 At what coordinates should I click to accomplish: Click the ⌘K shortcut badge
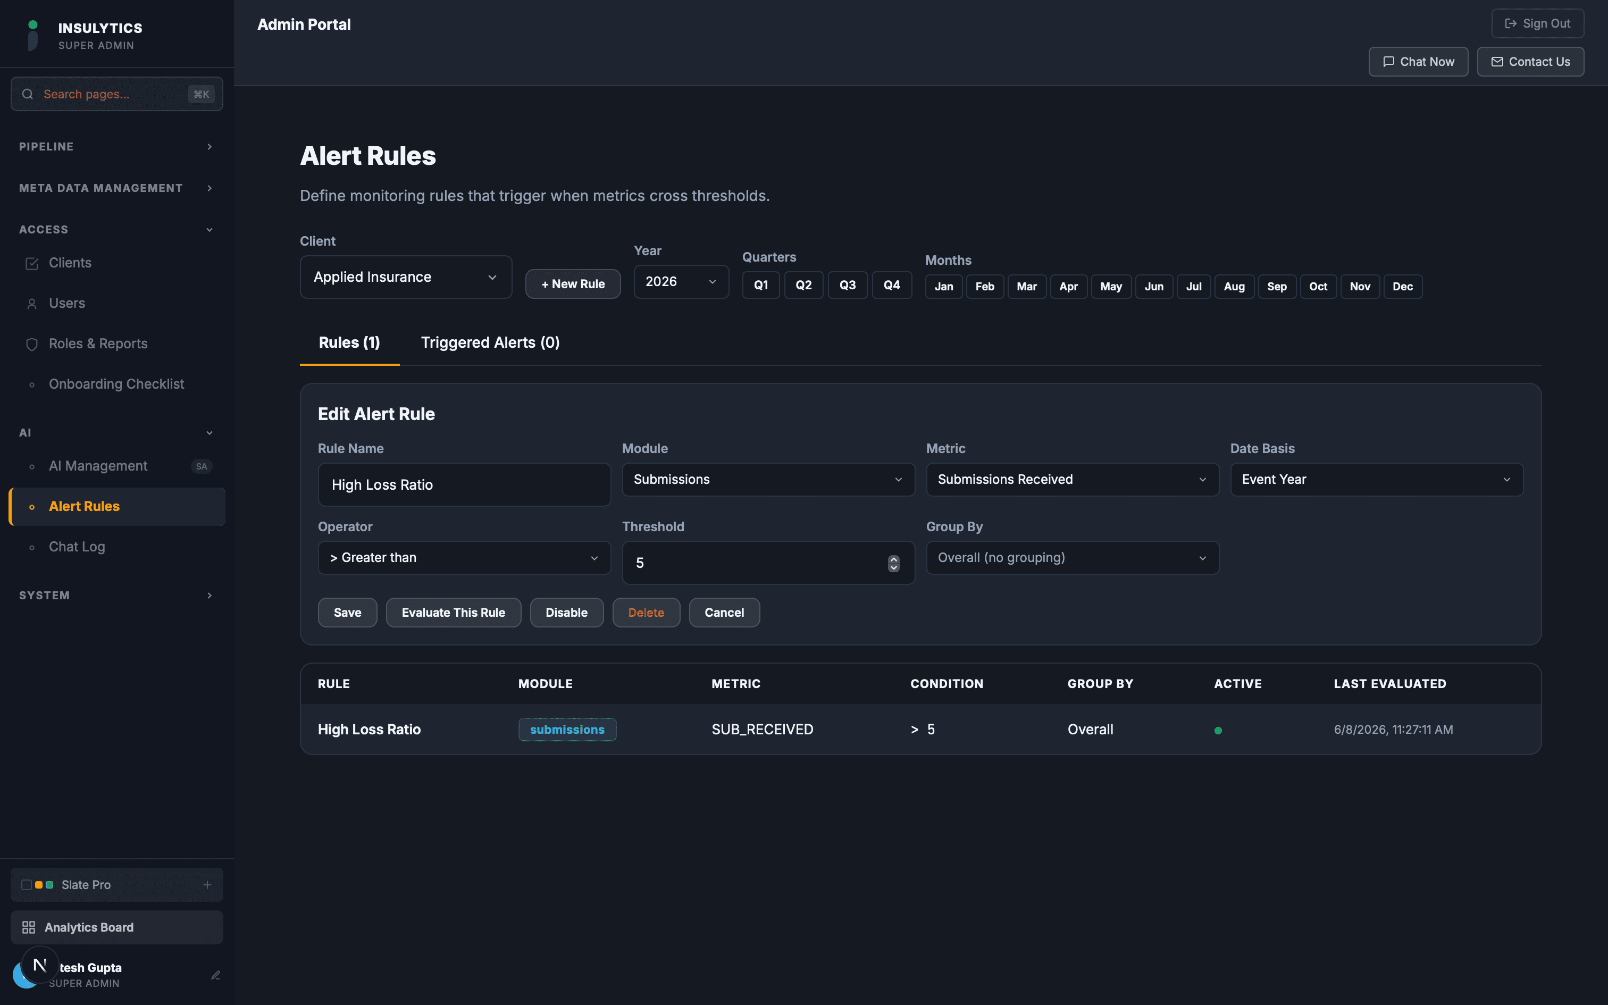point(200,95)
